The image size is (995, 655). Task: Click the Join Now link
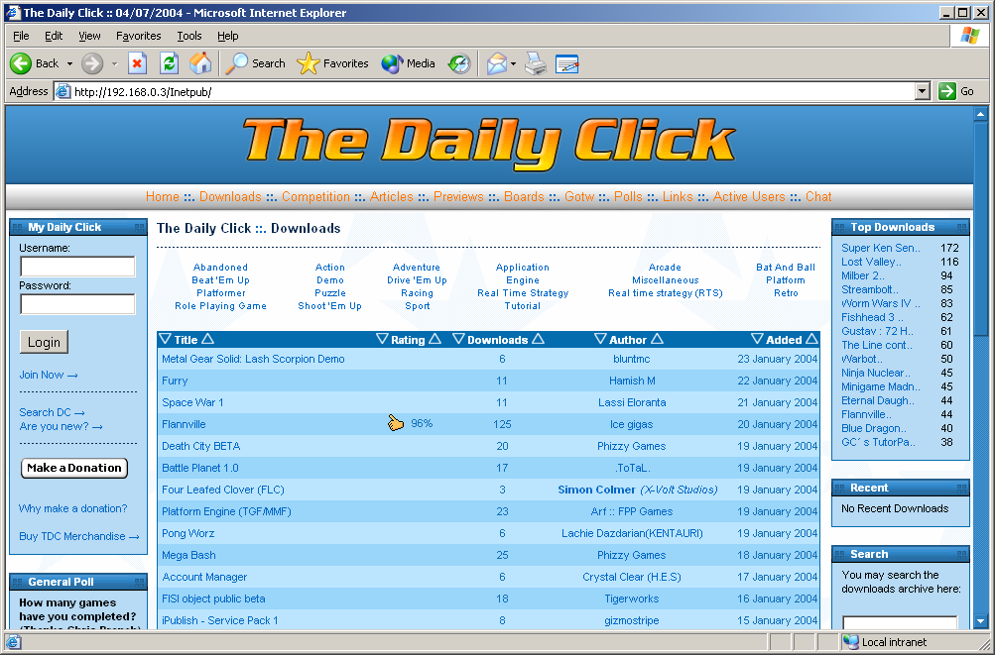click(x=49, y=375)
